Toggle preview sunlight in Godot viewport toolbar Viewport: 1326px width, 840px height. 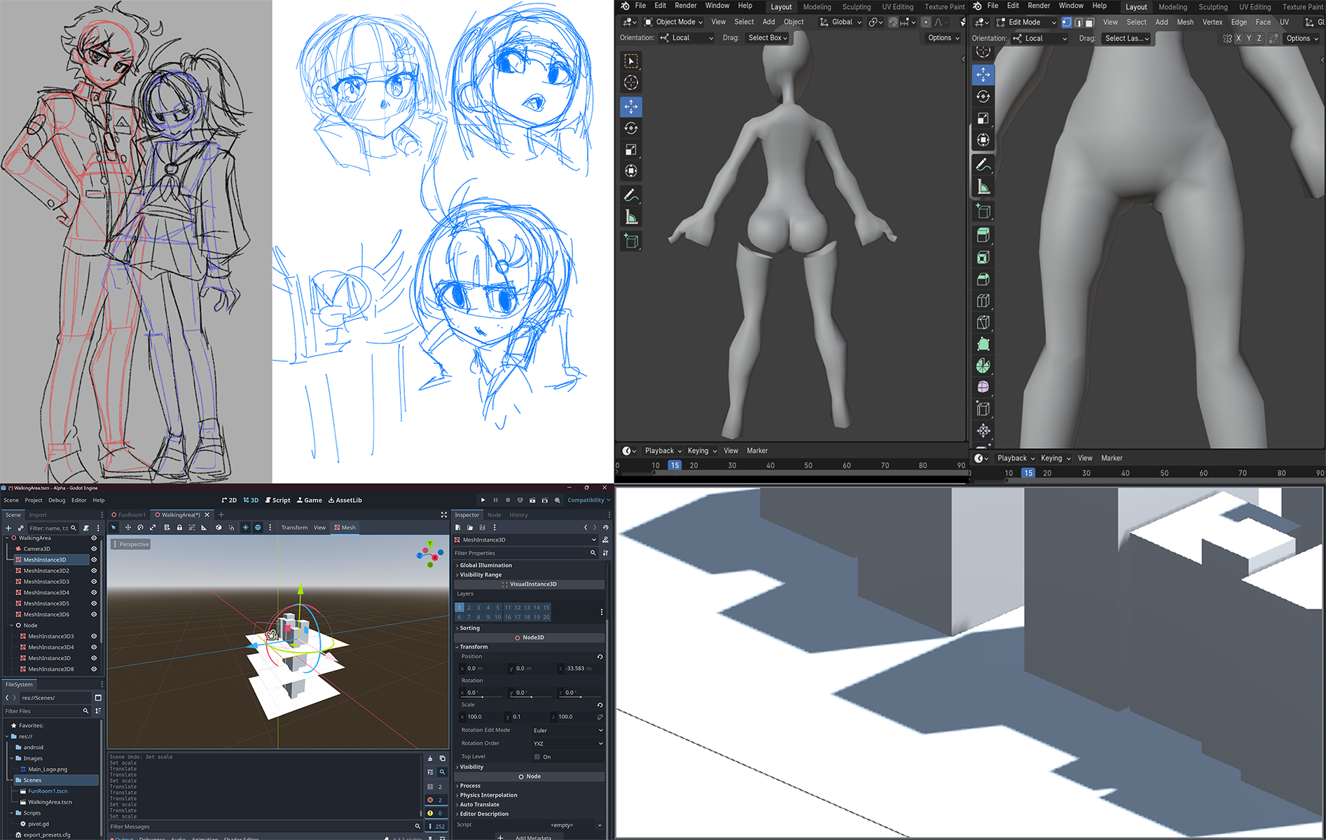tap(245, 528)
